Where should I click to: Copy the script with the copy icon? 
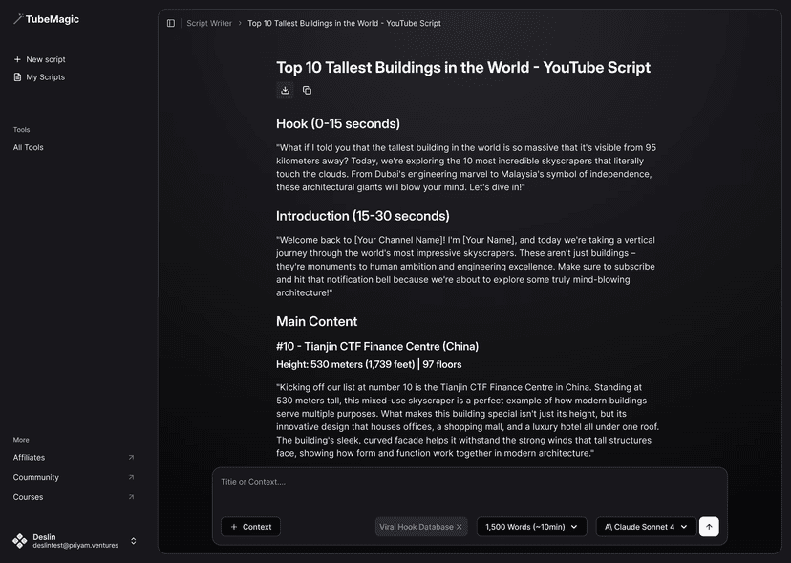coord(306,89)
